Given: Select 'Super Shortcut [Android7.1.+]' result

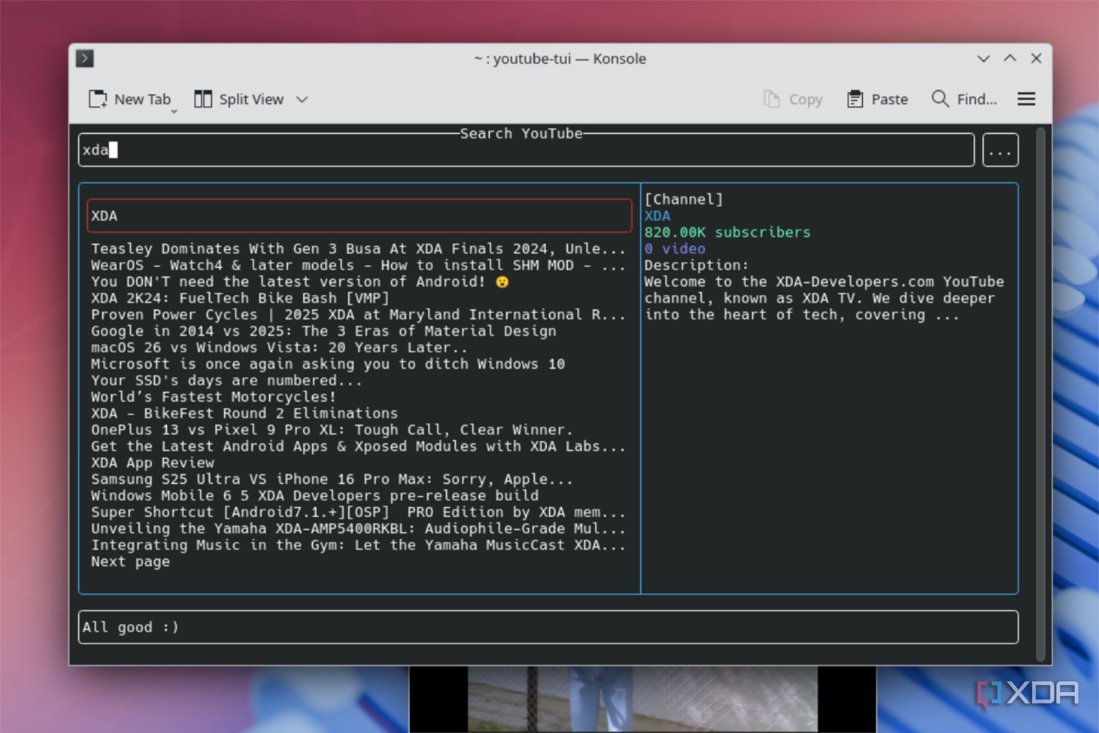Looking at the screenshot, I should click(358, 512).
